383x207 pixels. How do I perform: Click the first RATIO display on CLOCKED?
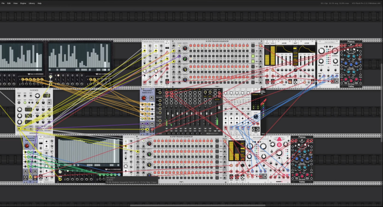point(28,109)
